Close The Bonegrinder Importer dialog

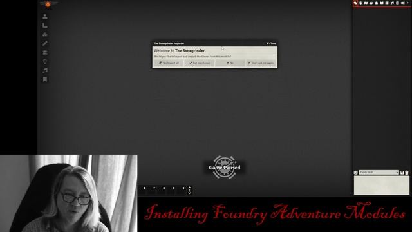[271, 43]
